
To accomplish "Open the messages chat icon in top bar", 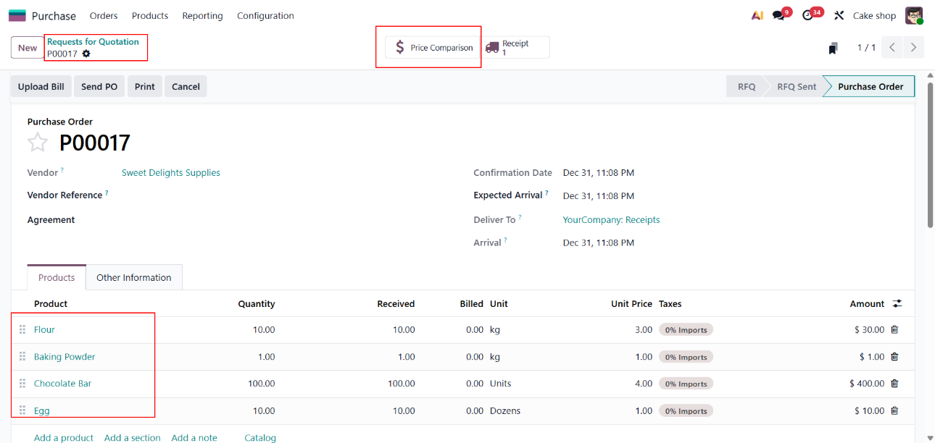I will point(778,16).
